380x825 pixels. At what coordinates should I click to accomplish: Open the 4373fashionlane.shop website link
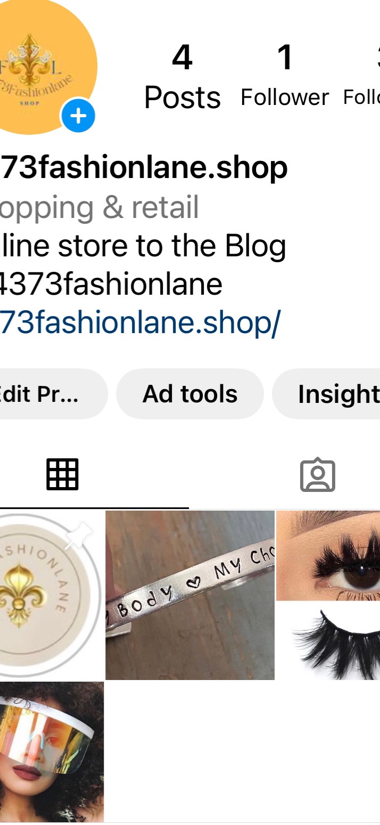point(140,322)
